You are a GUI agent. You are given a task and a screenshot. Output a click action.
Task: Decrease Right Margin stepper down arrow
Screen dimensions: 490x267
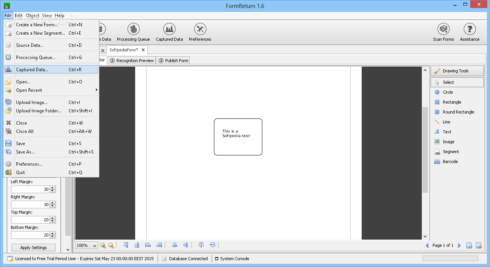click(53, 206)
